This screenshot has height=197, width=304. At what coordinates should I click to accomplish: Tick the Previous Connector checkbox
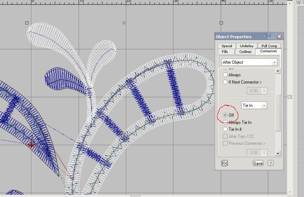click(x=225, y=143)
